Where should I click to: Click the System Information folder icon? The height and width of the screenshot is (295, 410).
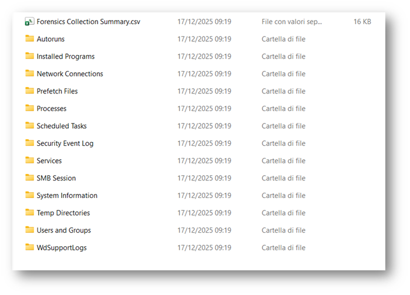coord(29,195)
